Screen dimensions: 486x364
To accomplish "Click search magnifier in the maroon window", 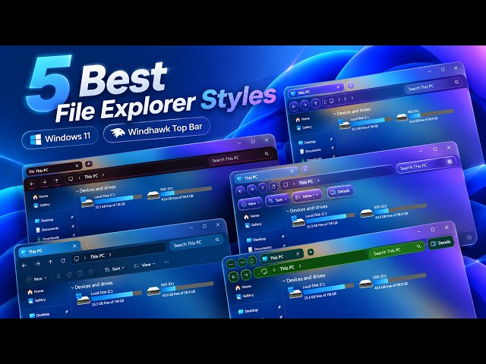I will [267, 154].
